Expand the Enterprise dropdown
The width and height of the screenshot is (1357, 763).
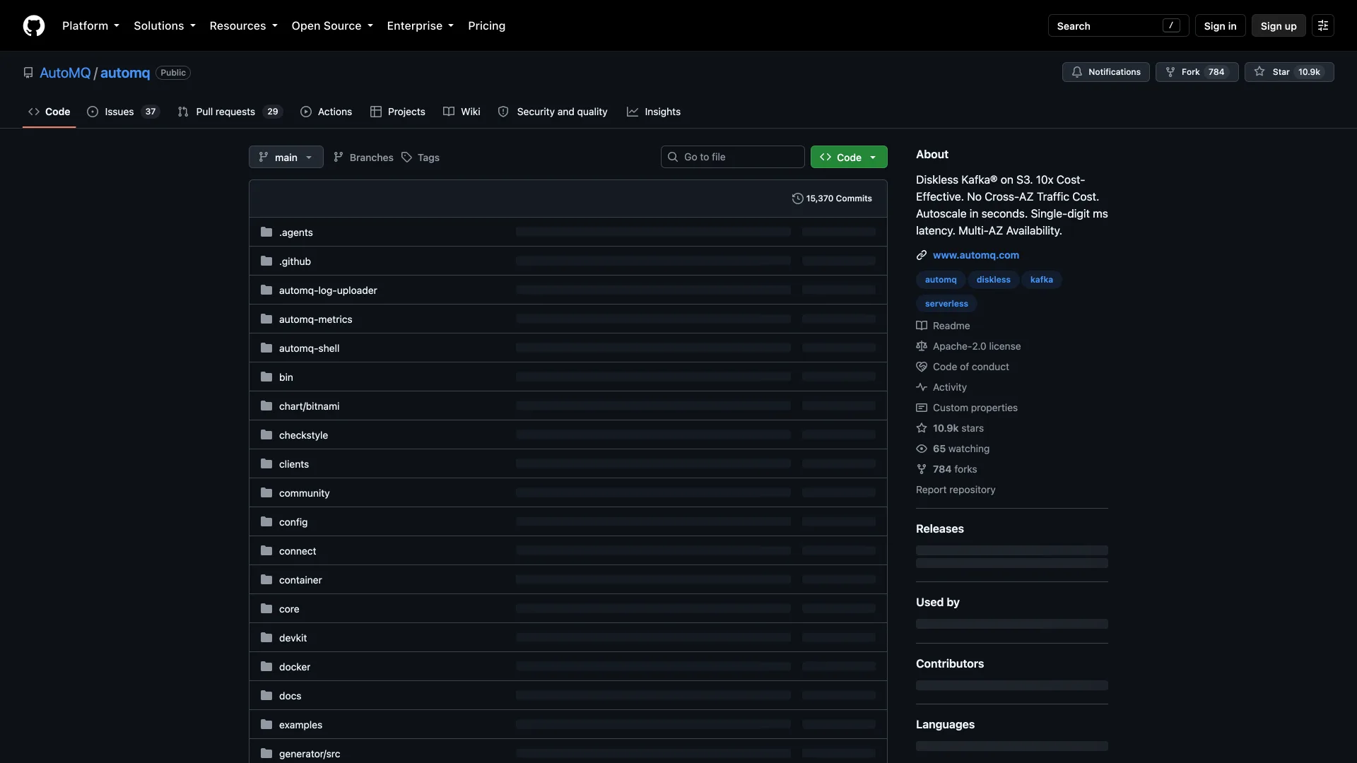click(421, 25)
